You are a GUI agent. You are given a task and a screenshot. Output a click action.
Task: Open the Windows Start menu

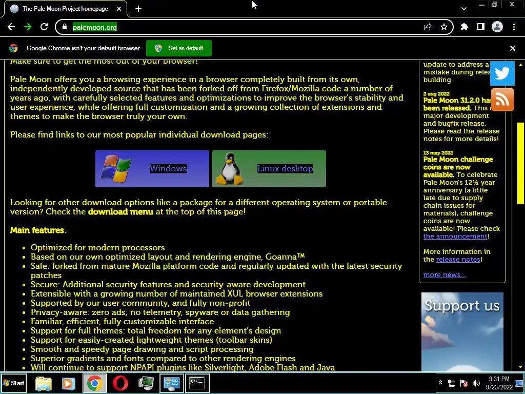click(x=13, y=383)
